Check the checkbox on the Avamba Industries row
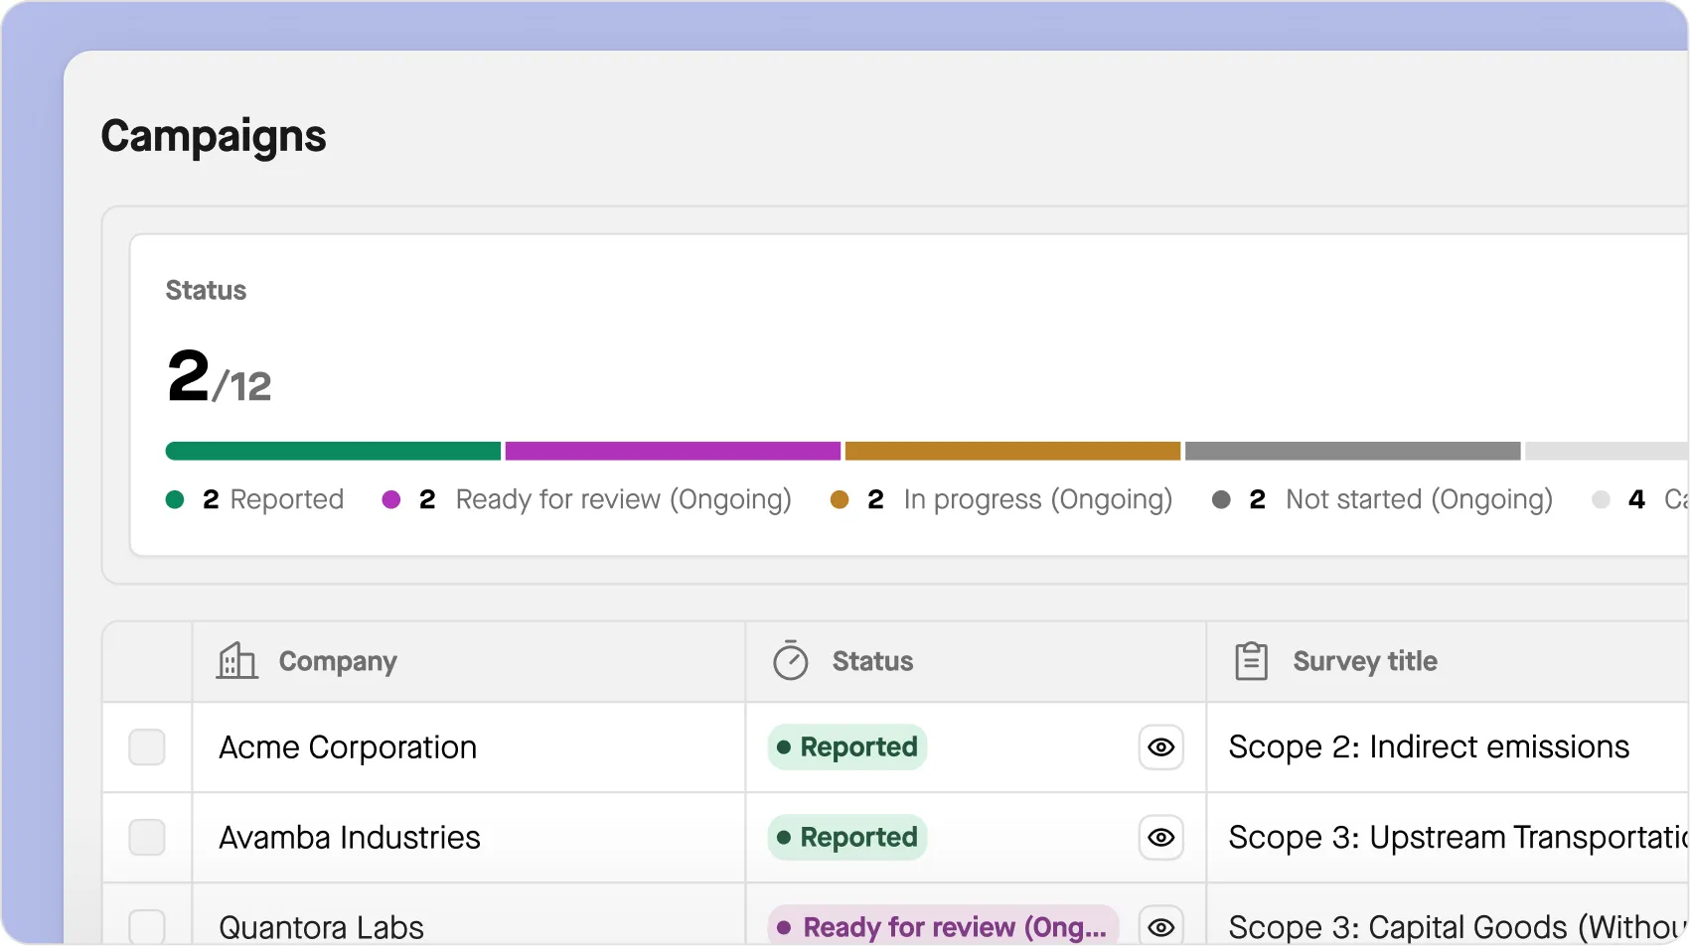 [147, 837]
